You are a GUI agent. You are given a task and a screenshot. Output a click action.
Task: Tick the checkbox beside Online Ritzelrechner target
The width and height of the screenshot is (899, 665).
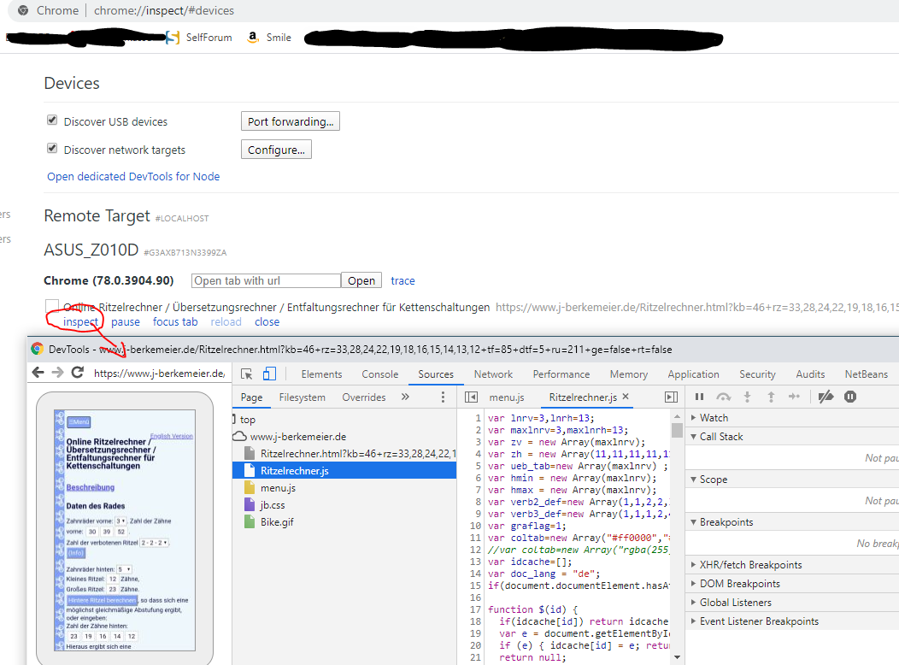52,307
